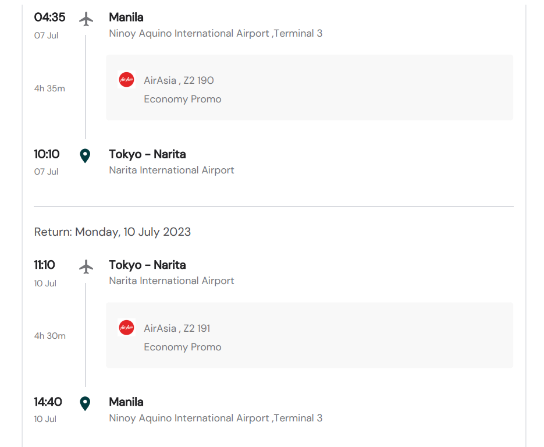The width and height of the screenshot is (544, 447).
Task: Click the 04:35 departure time
Action: pos(49,17)
